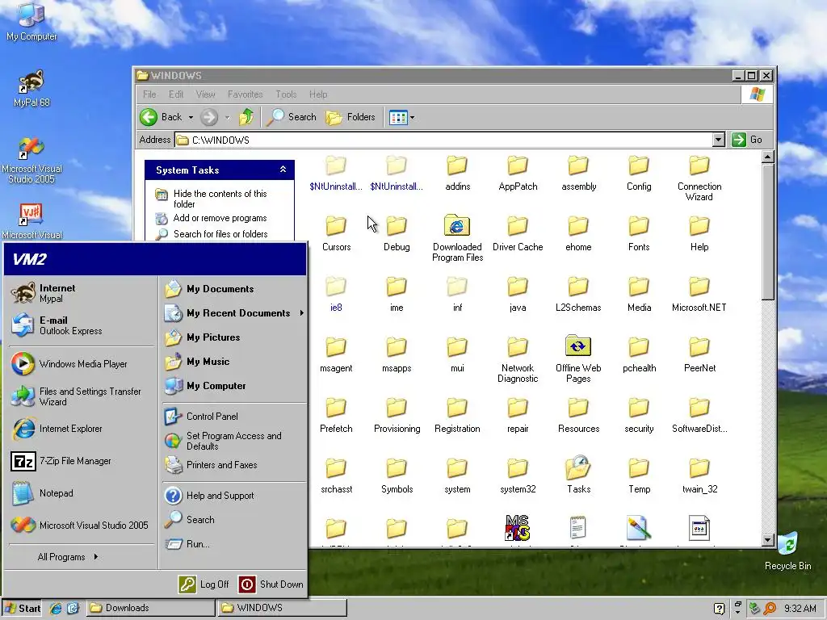Click the Up folder toolbar icon
Viewport: 827px width, 620px height.
coord(246,117)
